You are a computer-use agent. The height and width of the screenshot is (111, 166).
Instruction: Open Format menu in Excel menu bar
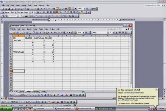35,29
